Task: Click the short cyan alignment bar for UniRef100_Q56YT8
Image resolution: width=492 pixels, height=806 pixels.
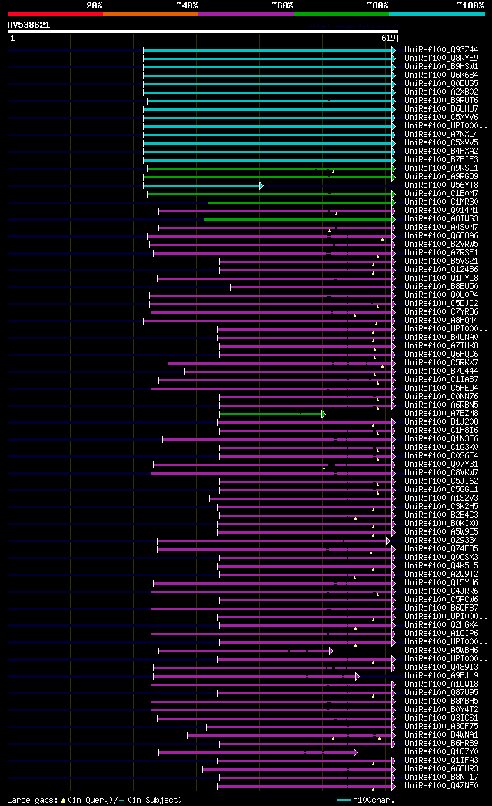Action: coord(204,185)
